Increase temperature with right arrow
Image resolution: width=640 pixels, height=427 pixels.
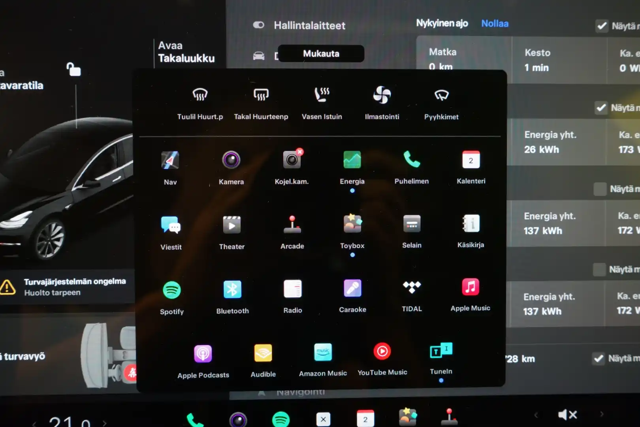click(104, 423)
